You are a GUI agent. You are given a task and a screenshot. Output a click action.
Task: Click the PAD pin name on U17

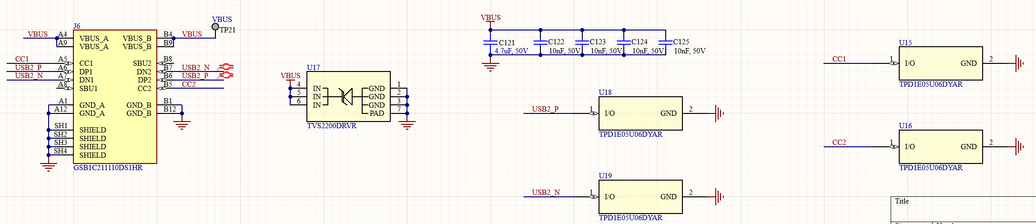click(x=377, y=113)
